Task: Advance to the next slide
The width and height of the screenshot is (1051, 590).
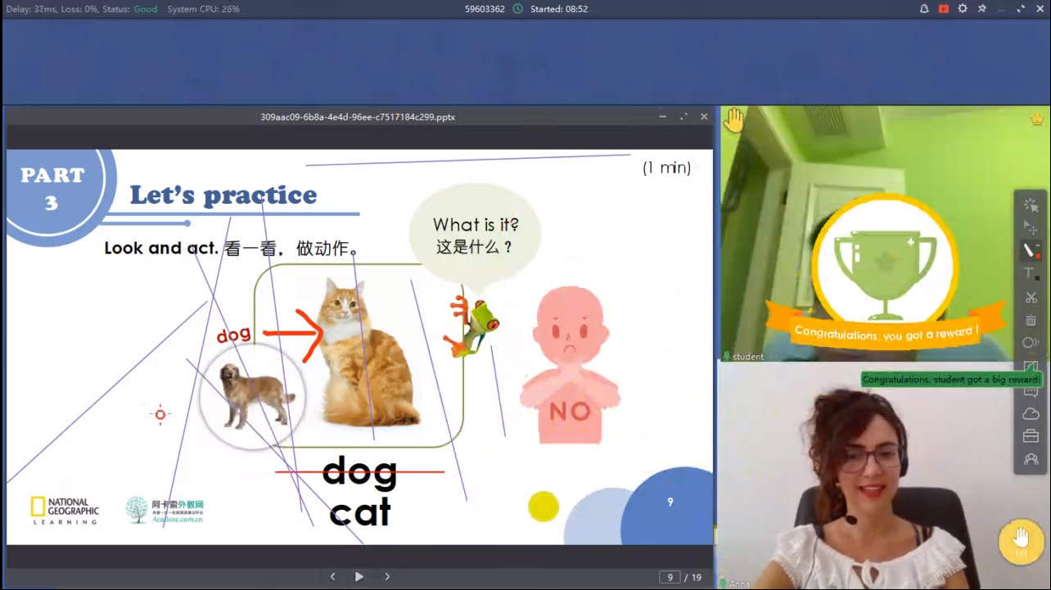Action: pos(387,577)
